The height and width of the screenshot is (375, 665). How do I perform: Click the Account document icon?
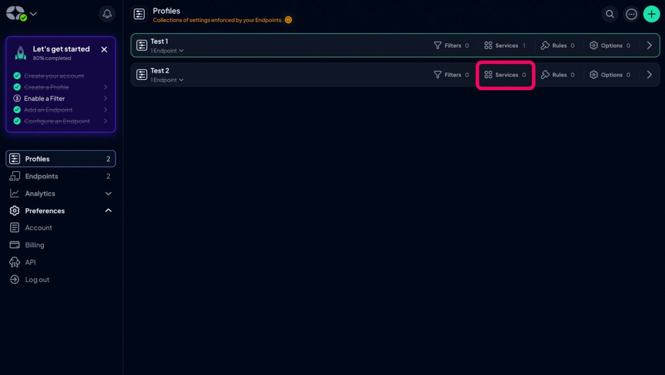click(14, 227)
